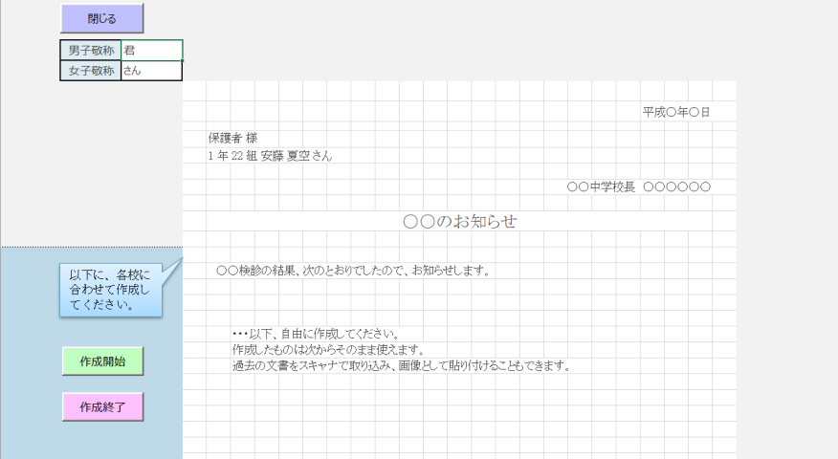The height and width of the screenshot is (459, 838).
Task: Click the 保護者 様 addressee line
Action: coord(232,139)
